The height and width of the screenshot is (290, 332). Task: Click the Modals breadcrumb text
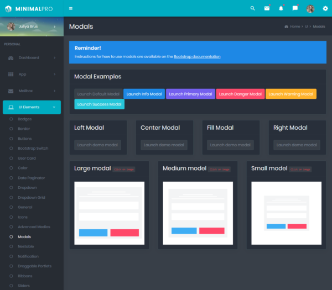coord(319,27)
